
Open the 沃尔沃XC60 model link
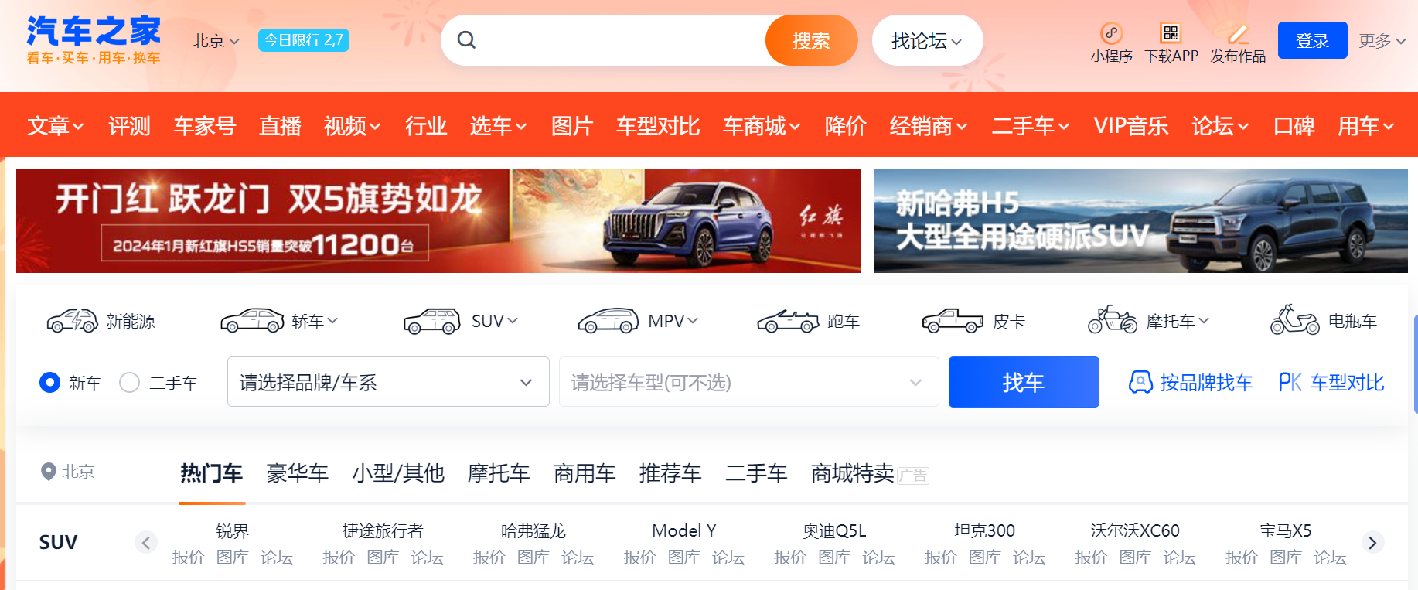[1135, 530]
